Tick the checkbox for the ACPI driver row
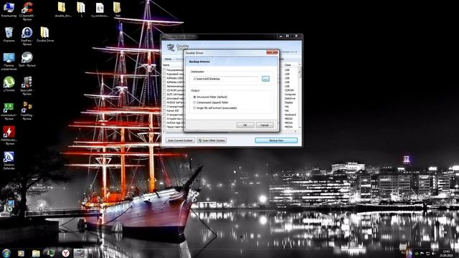 pyautogui.click(x=164, y=95)
